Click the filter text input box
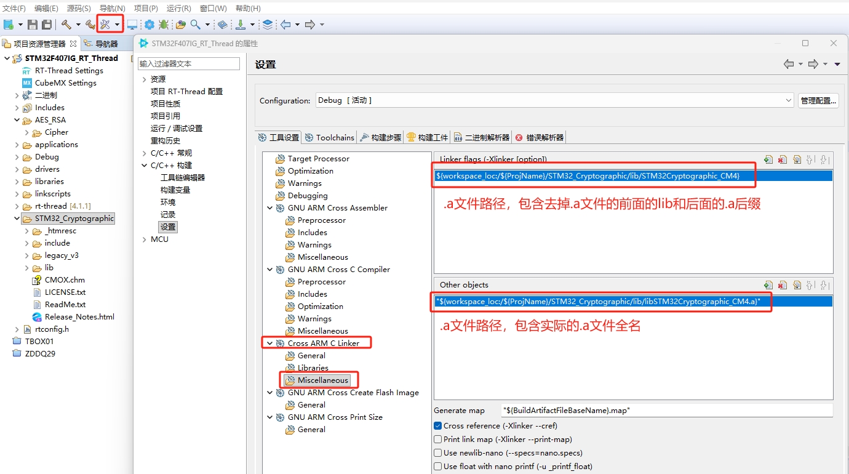This screenshot has width=849, height=474. (189, 63)
